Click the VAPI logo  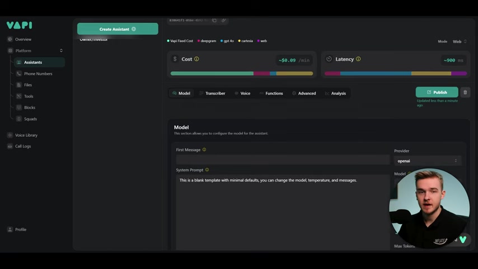(19, 25)
